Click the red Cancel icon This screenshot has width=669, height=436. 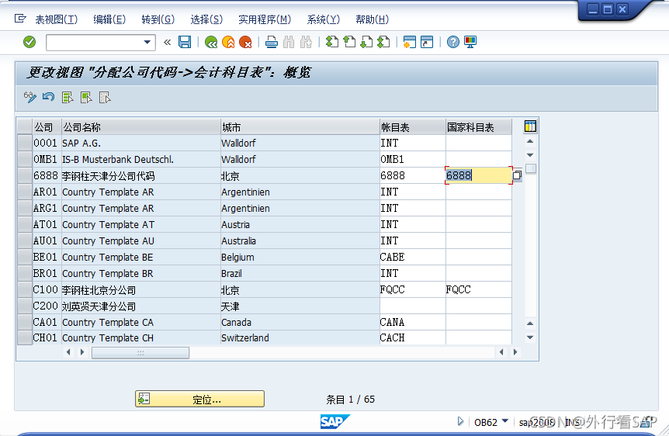coord(245,42)
